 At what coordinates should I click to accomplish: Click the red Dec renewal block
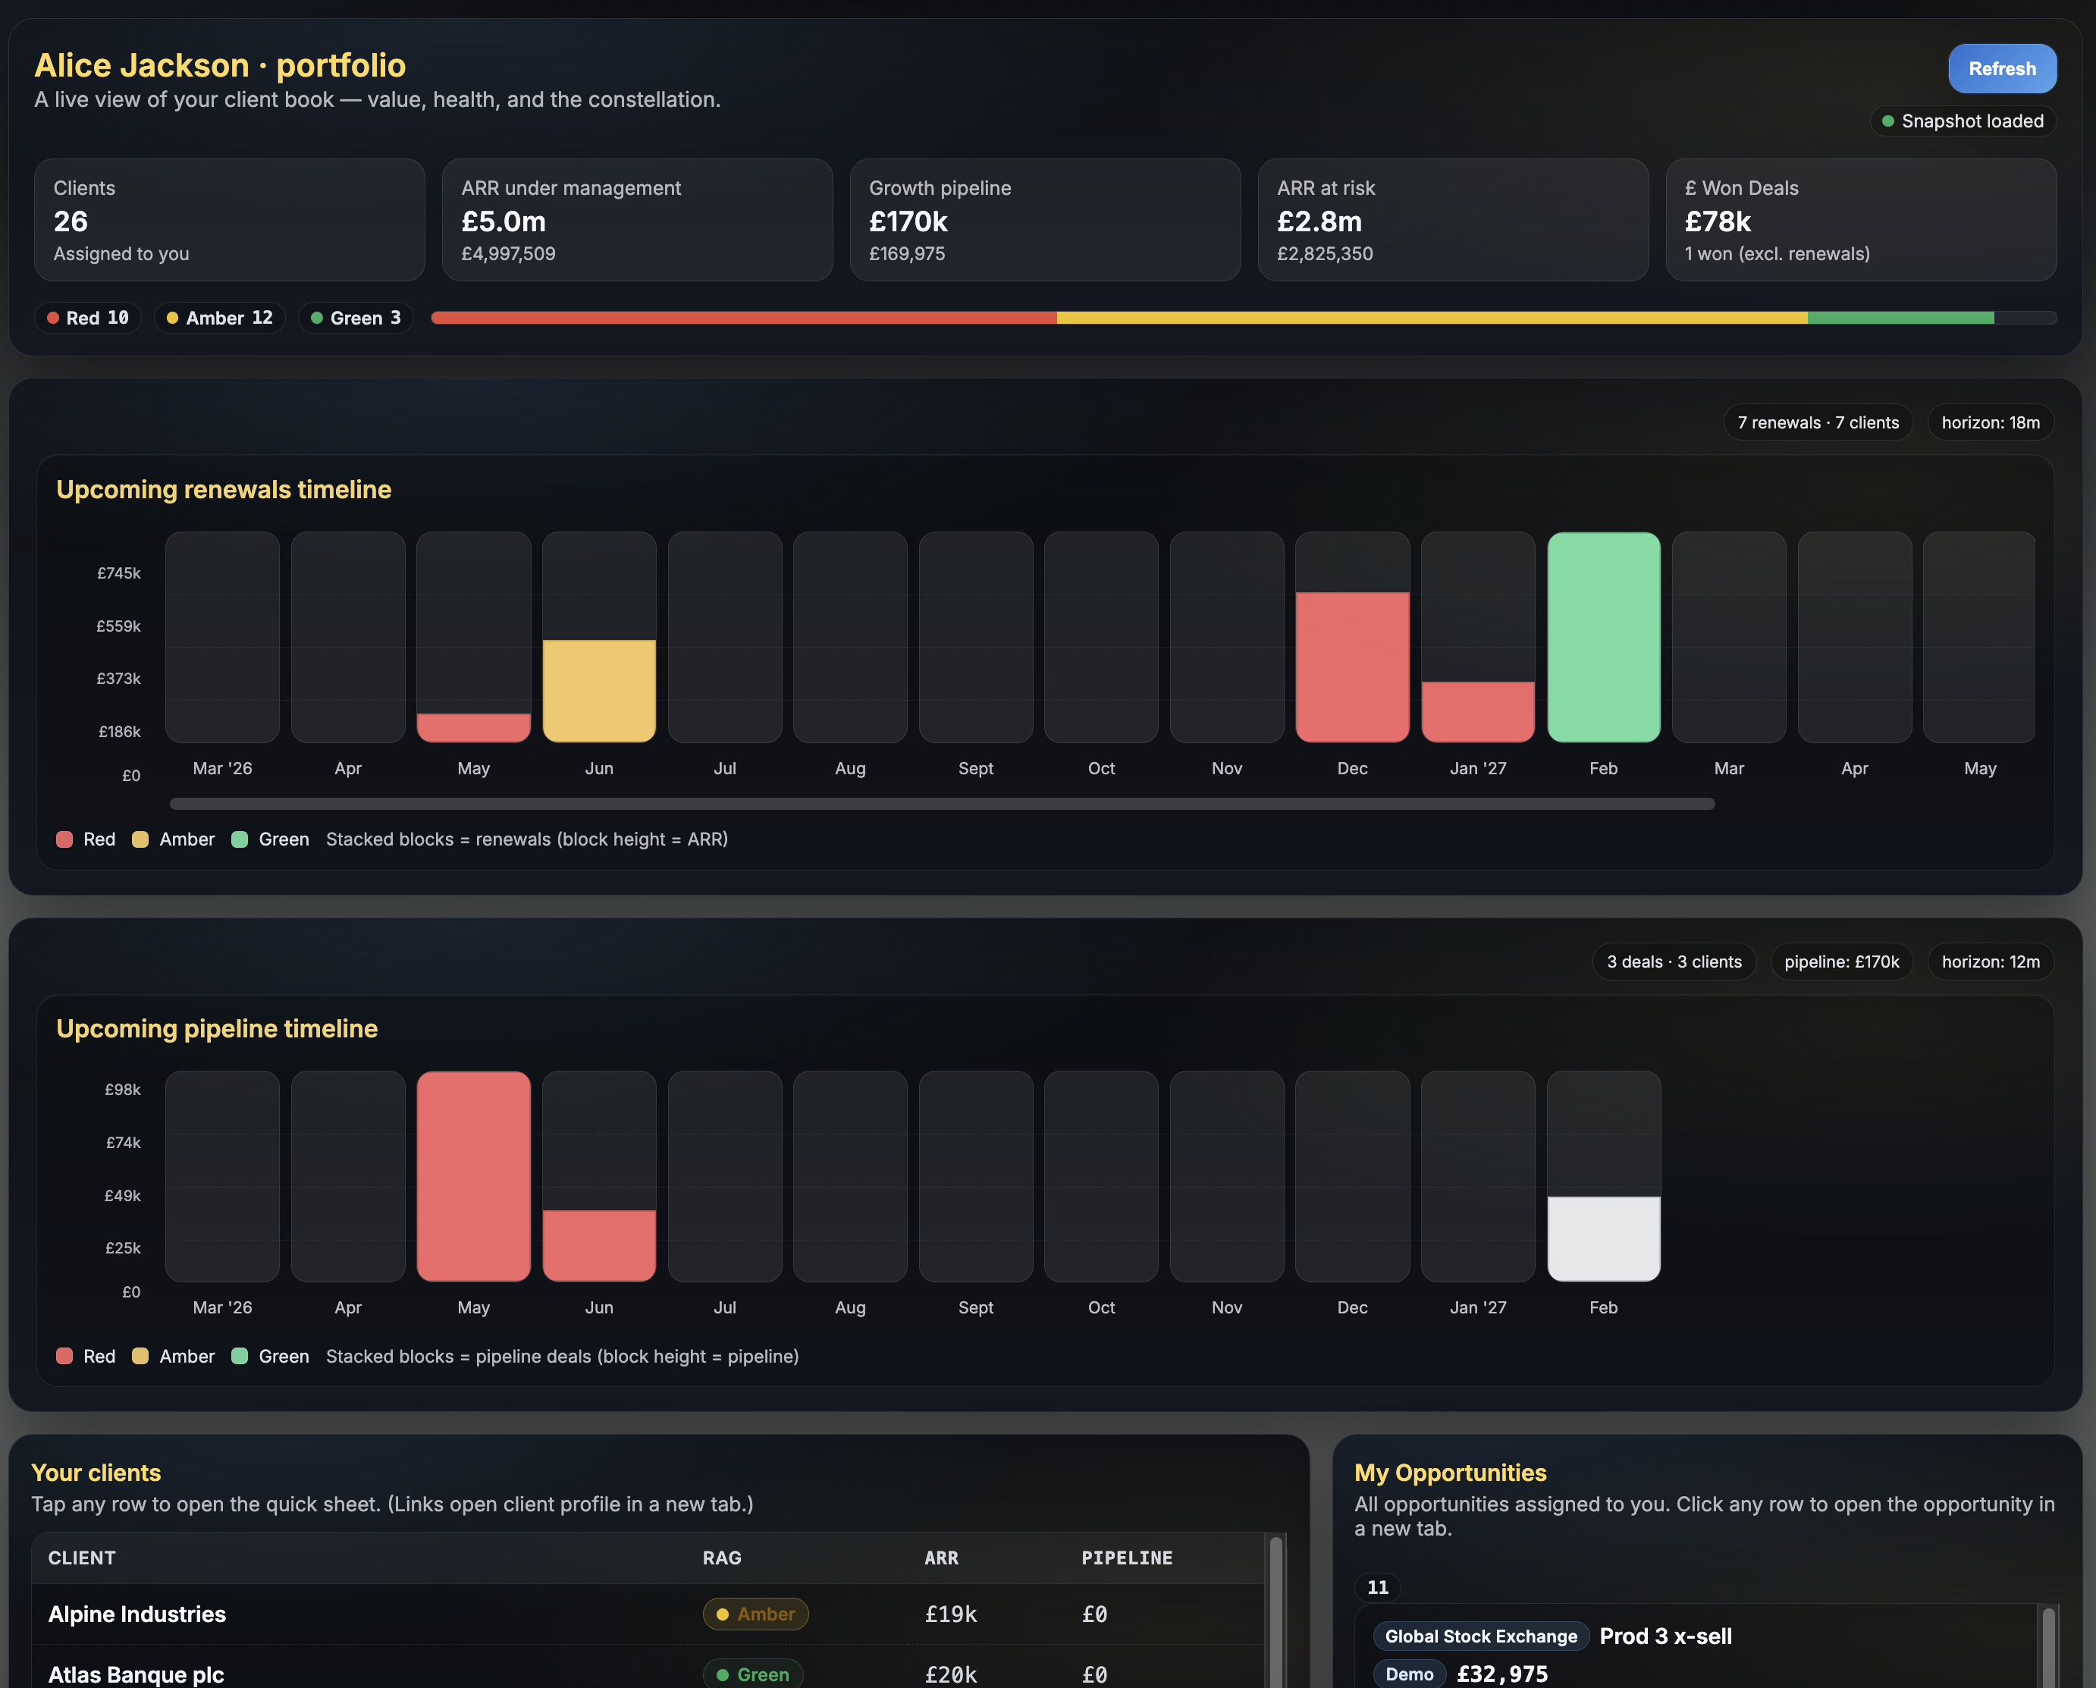(1351, 666)
